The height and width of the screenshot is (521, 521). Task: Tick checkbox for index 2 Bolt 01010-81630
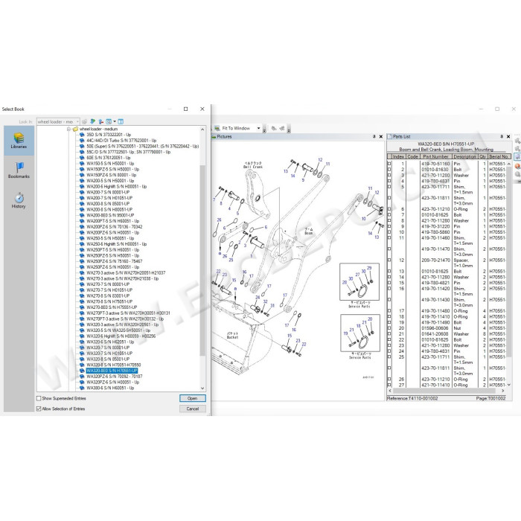pyautogui.click(x=389, y=170)
